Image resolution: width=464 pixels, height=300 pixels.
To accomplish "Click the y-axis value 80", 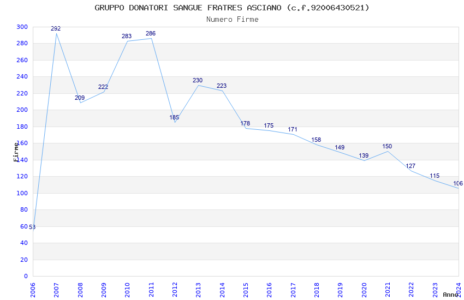I will tap(24, 209).
